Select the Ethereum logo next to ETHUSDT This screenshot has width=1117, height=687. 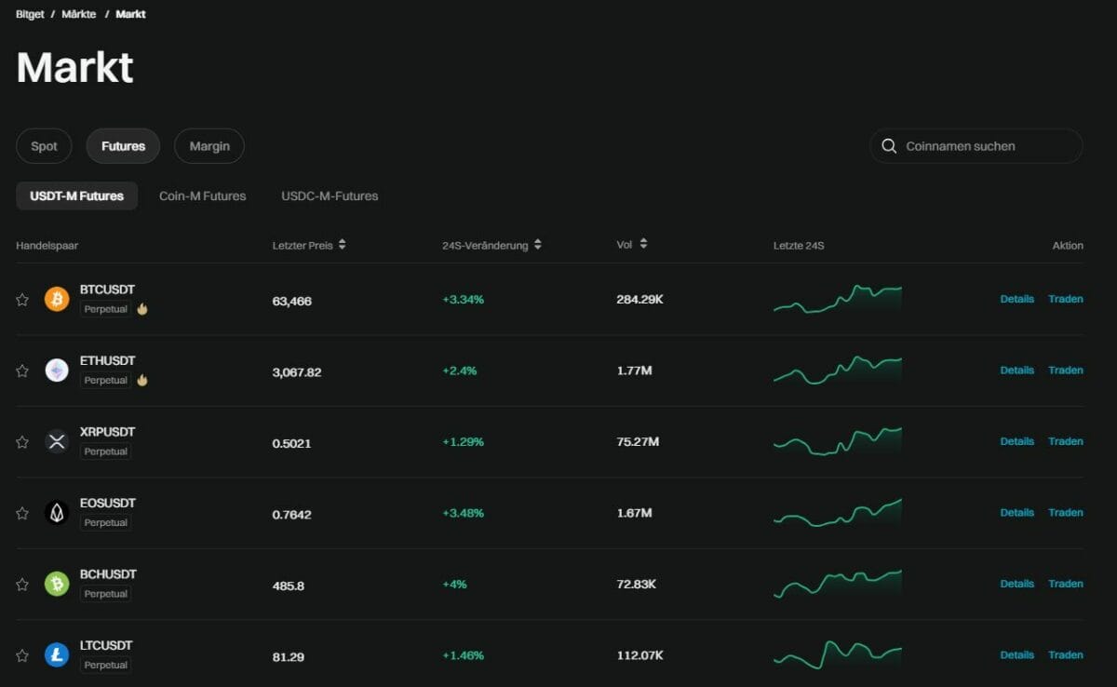click(x=57, y=370)
